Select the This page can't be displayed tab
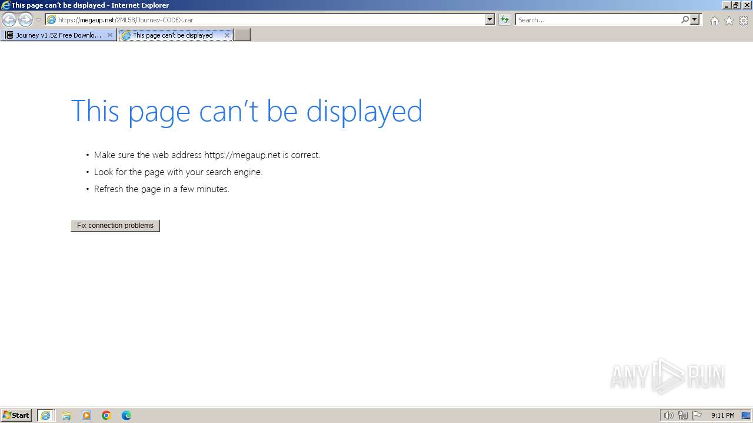This screenshot has width=753, height=423. tap(176, 35)
